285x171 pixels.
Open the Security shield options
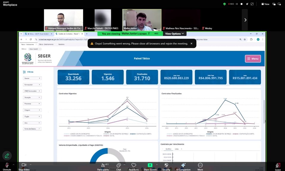coord(166,165)
